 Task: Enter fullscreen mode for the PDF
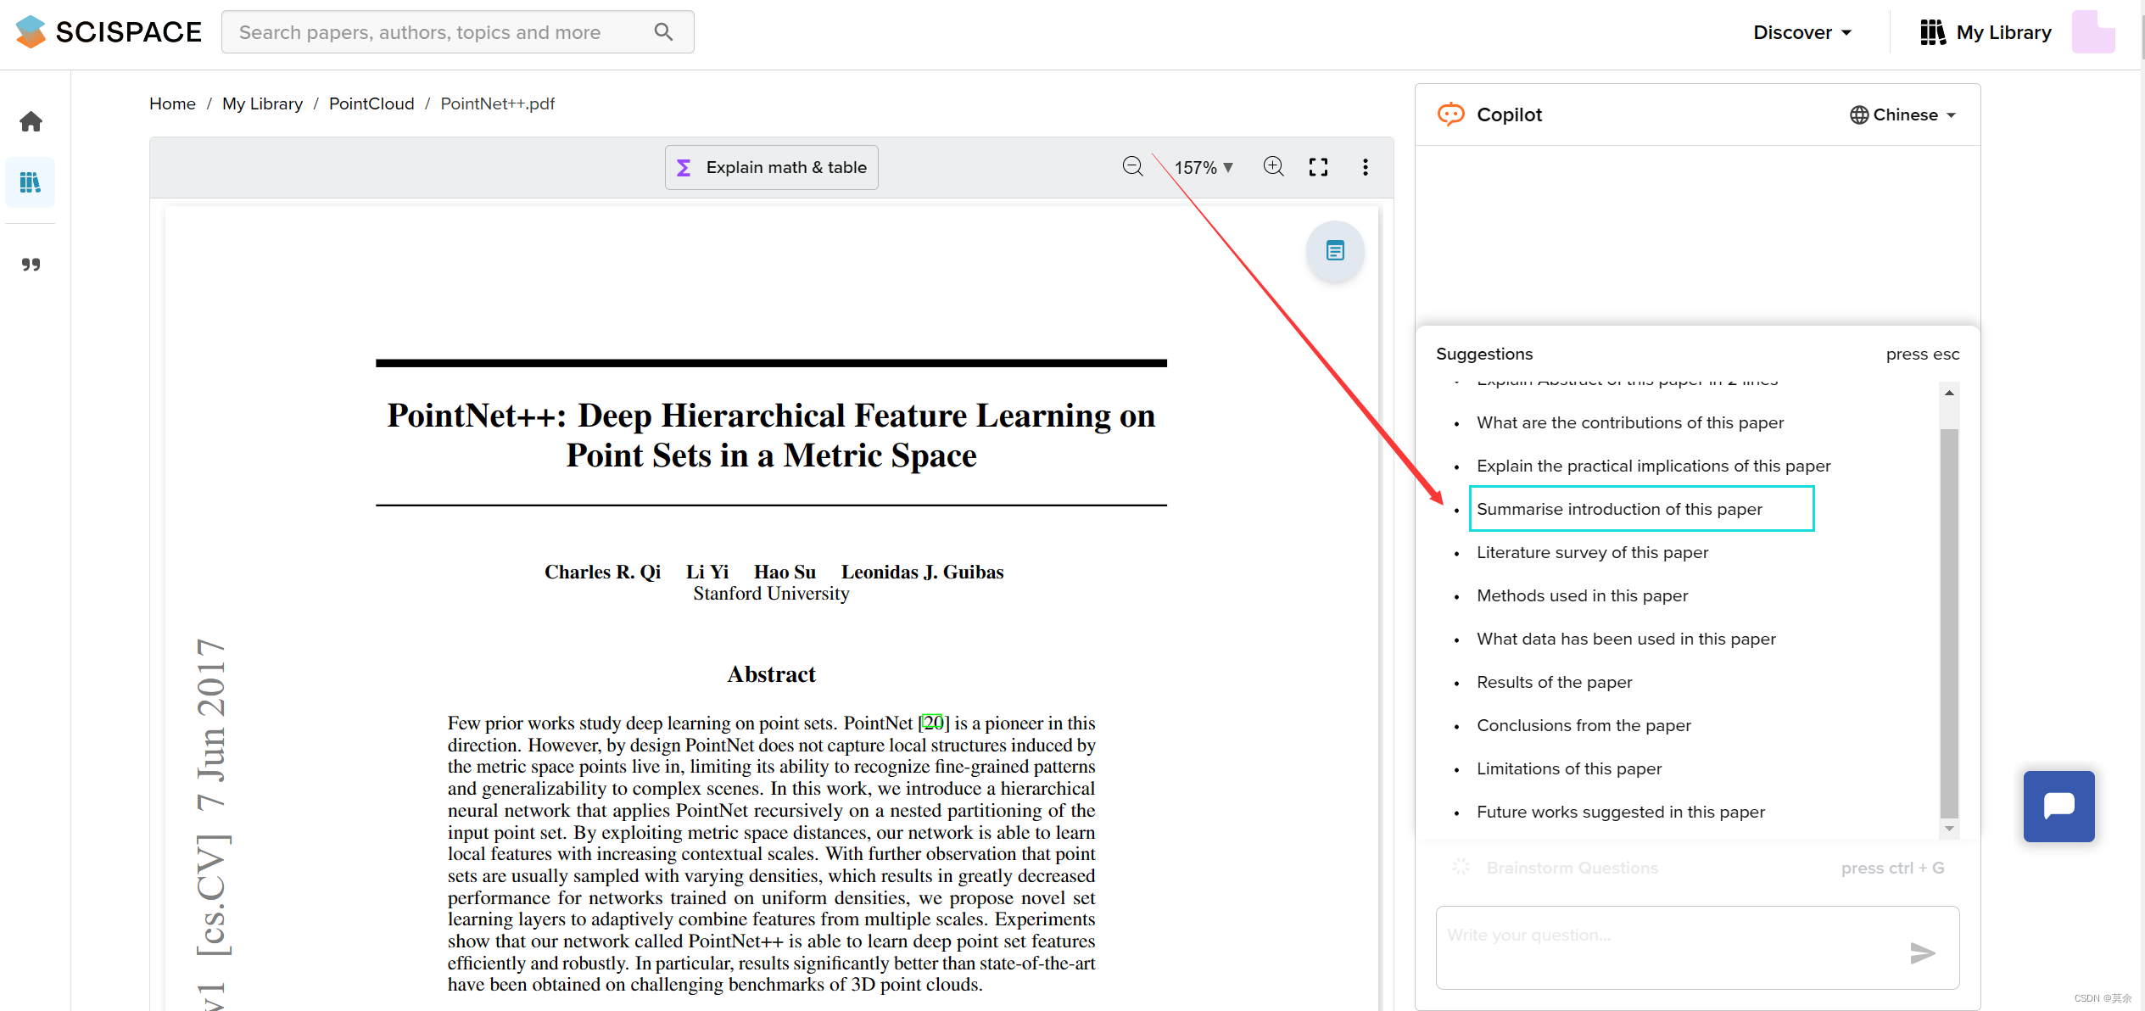(1318, 167)
